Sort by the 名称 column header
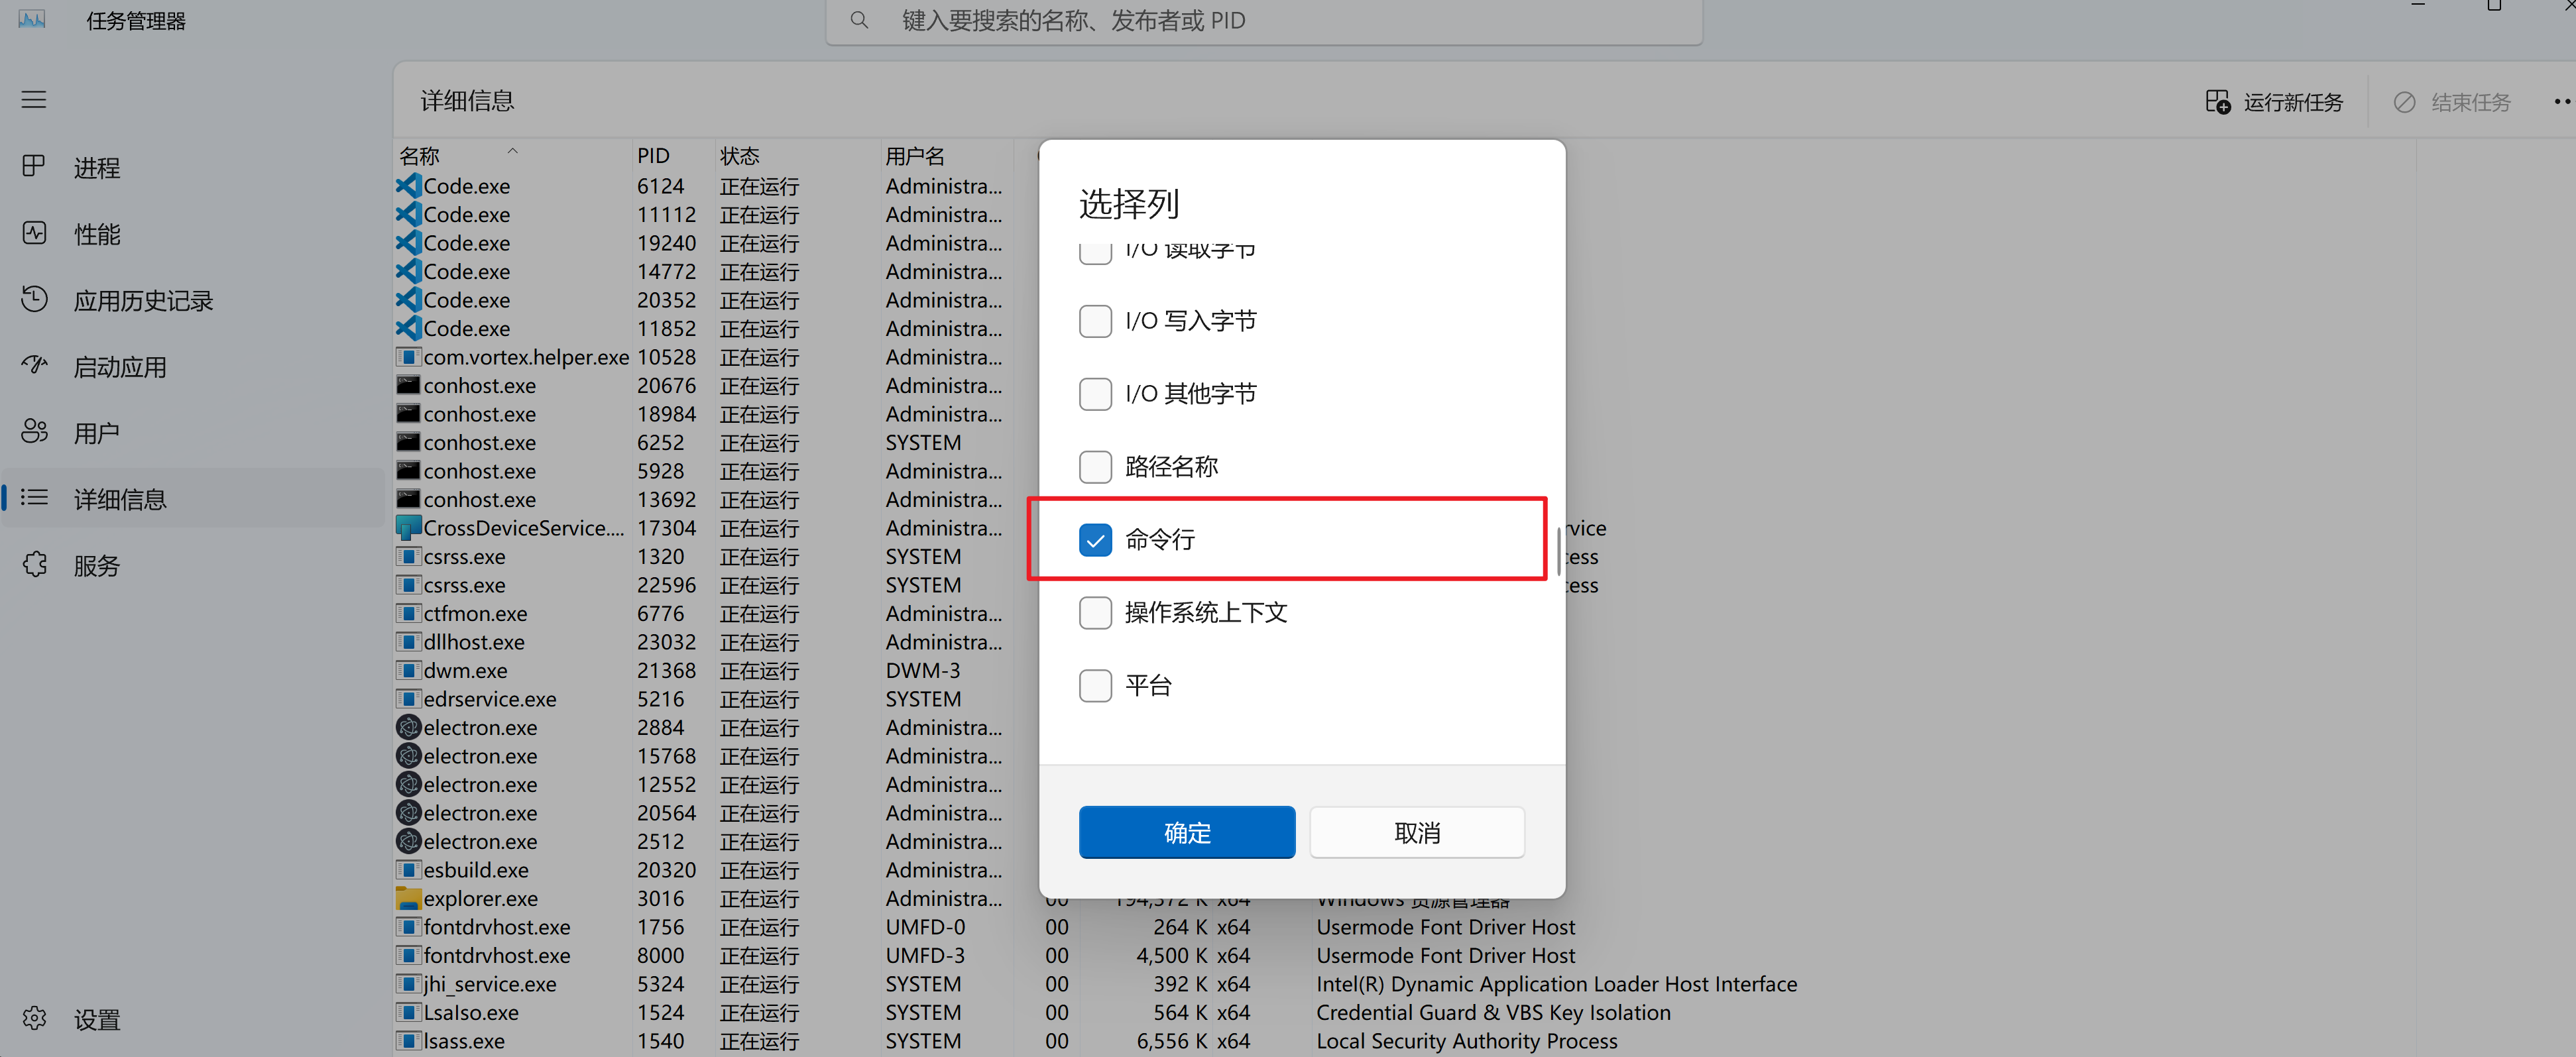Screen dimensions: 2576x1057 pyautogui.click(x=513, y=155)
